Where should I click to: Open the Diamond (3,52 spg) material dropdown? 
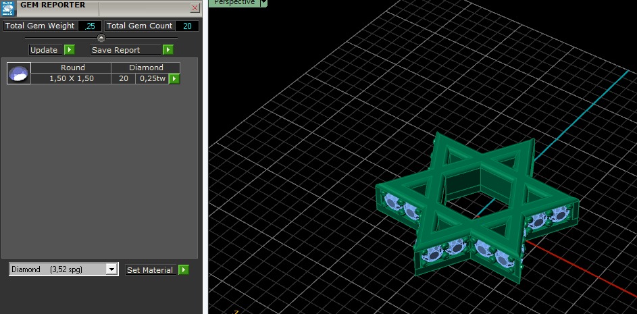coord(111,269)
